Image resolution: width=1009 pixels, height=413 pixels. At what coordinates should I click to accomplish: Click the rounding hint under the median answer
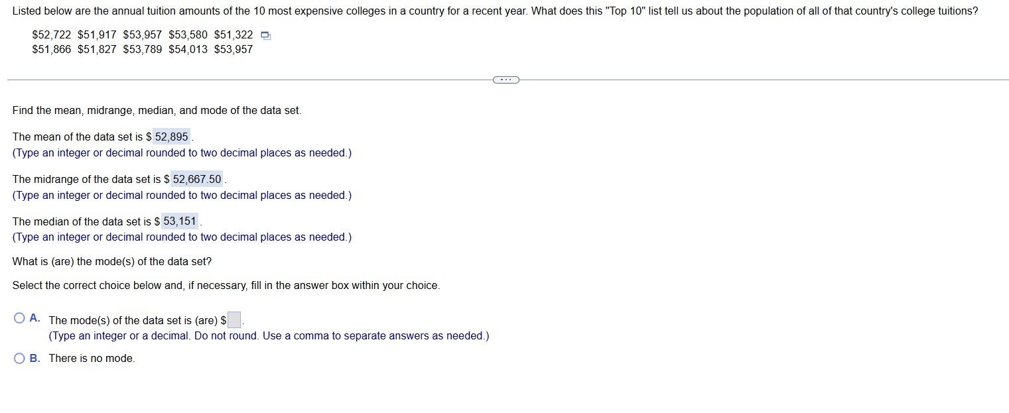point(182,237)
